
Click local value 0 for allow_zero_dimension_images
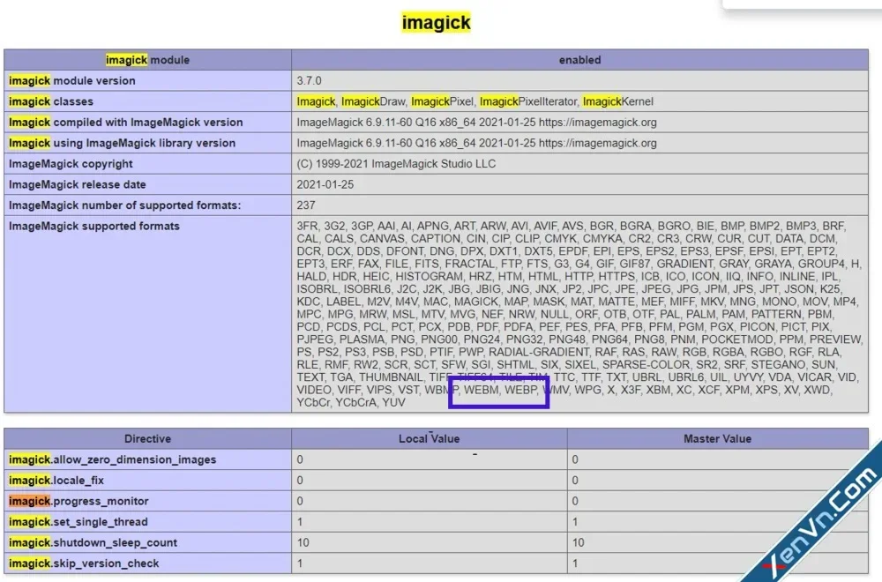point(300,459)
